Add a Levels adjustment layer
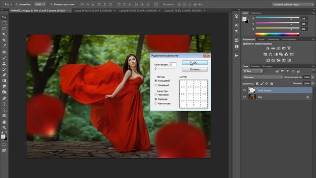The height and width of the screenshot is (178, 316). tap(273, 48)
